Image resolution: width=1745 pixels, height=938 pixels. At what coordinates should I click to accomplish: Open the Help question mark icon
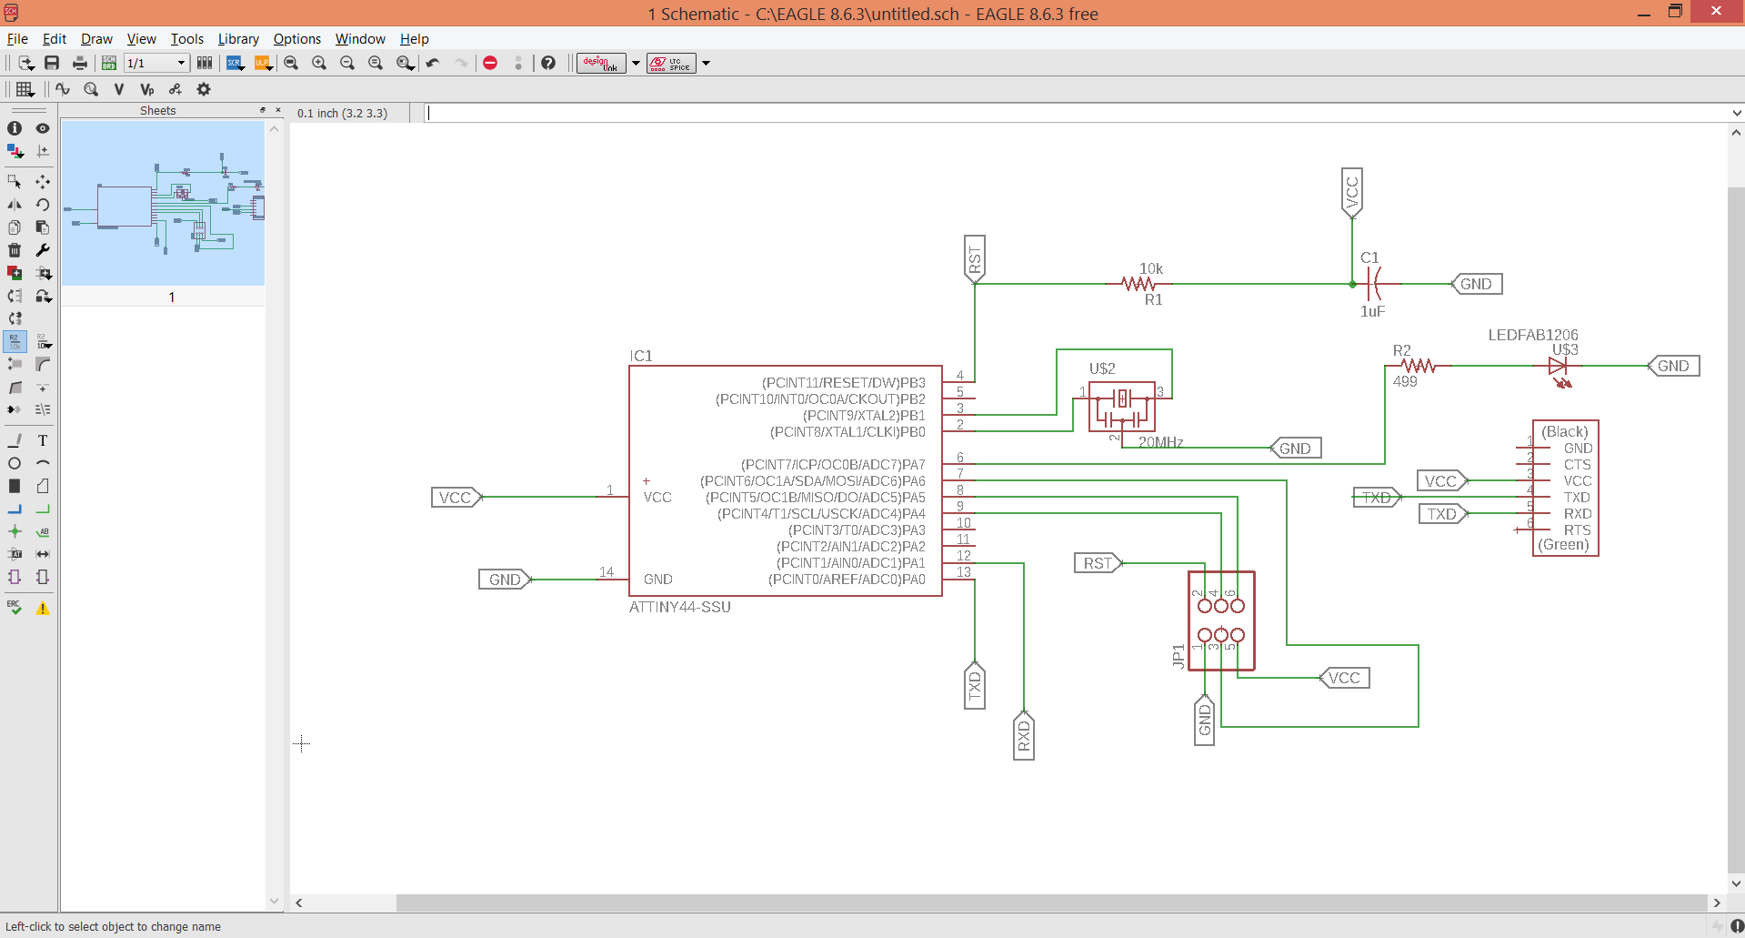click(548, 63)
